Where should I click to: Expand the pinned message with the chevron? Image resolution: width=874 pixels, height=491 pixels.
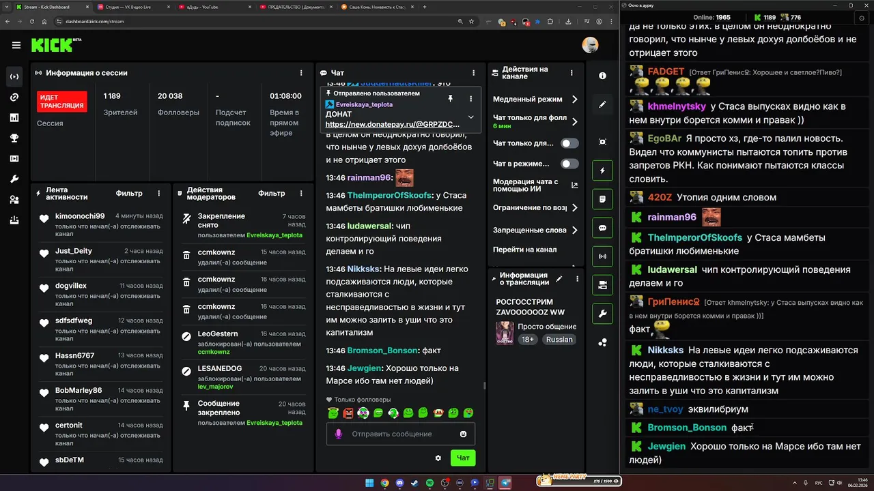click(470, 117)
